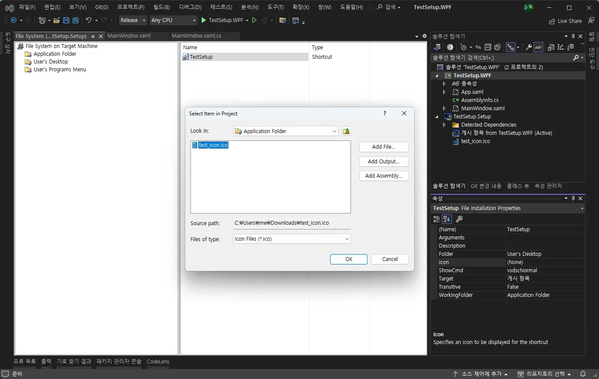Toggle the categorized properties view

[x=437, y=219]
